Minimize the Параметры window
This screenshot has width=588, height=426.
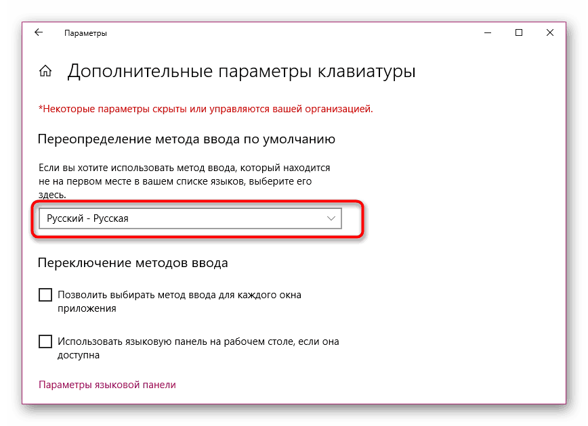pyautogui.click(x=487, y=32)
